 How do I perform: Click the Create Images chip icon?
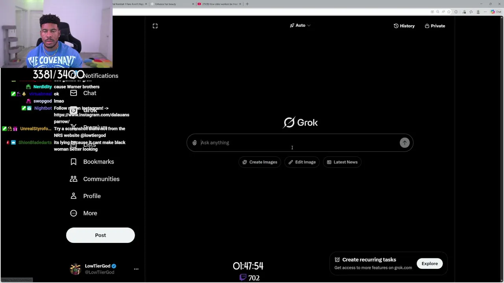[x=245, y=162]
